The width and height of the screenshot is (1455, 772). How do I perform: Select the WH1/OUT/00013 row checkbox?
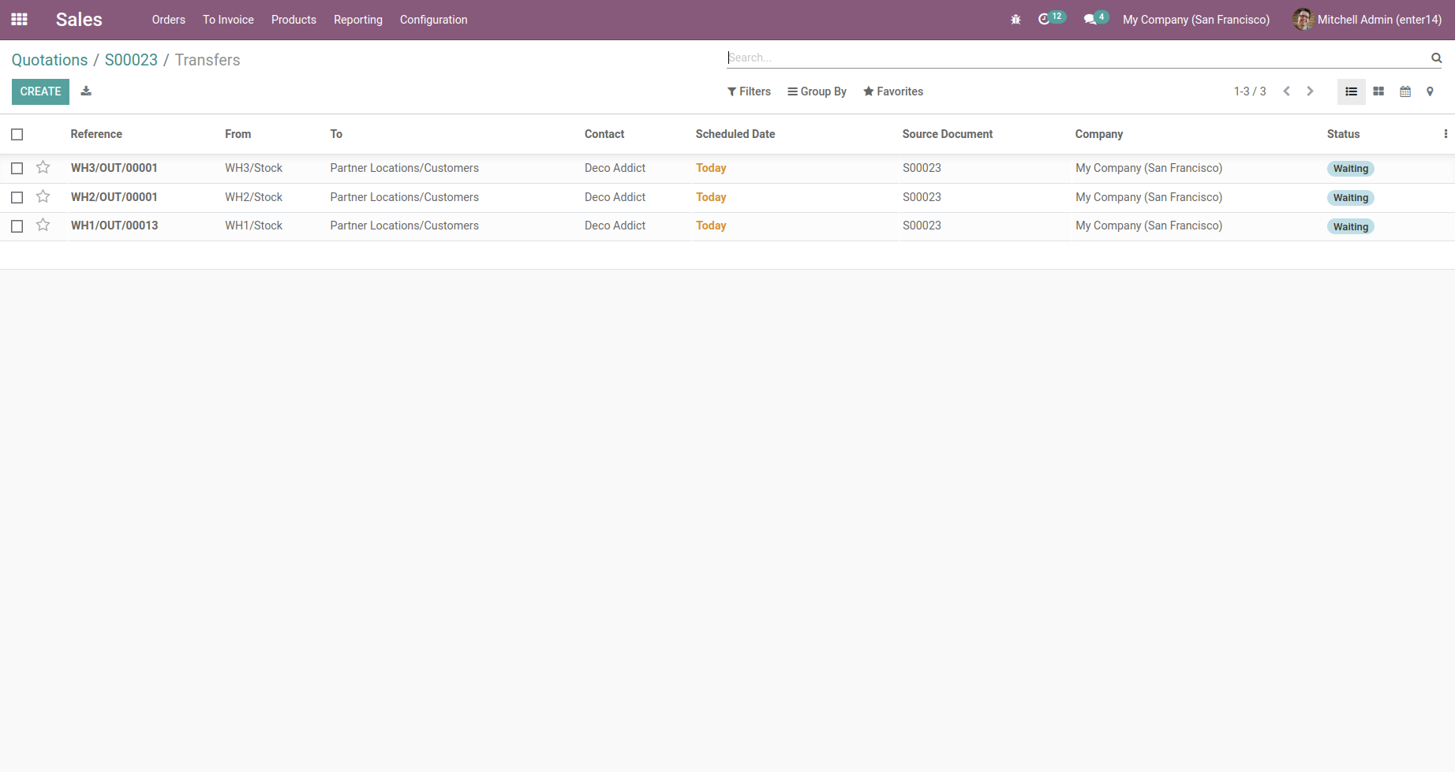tap(17, 226)
